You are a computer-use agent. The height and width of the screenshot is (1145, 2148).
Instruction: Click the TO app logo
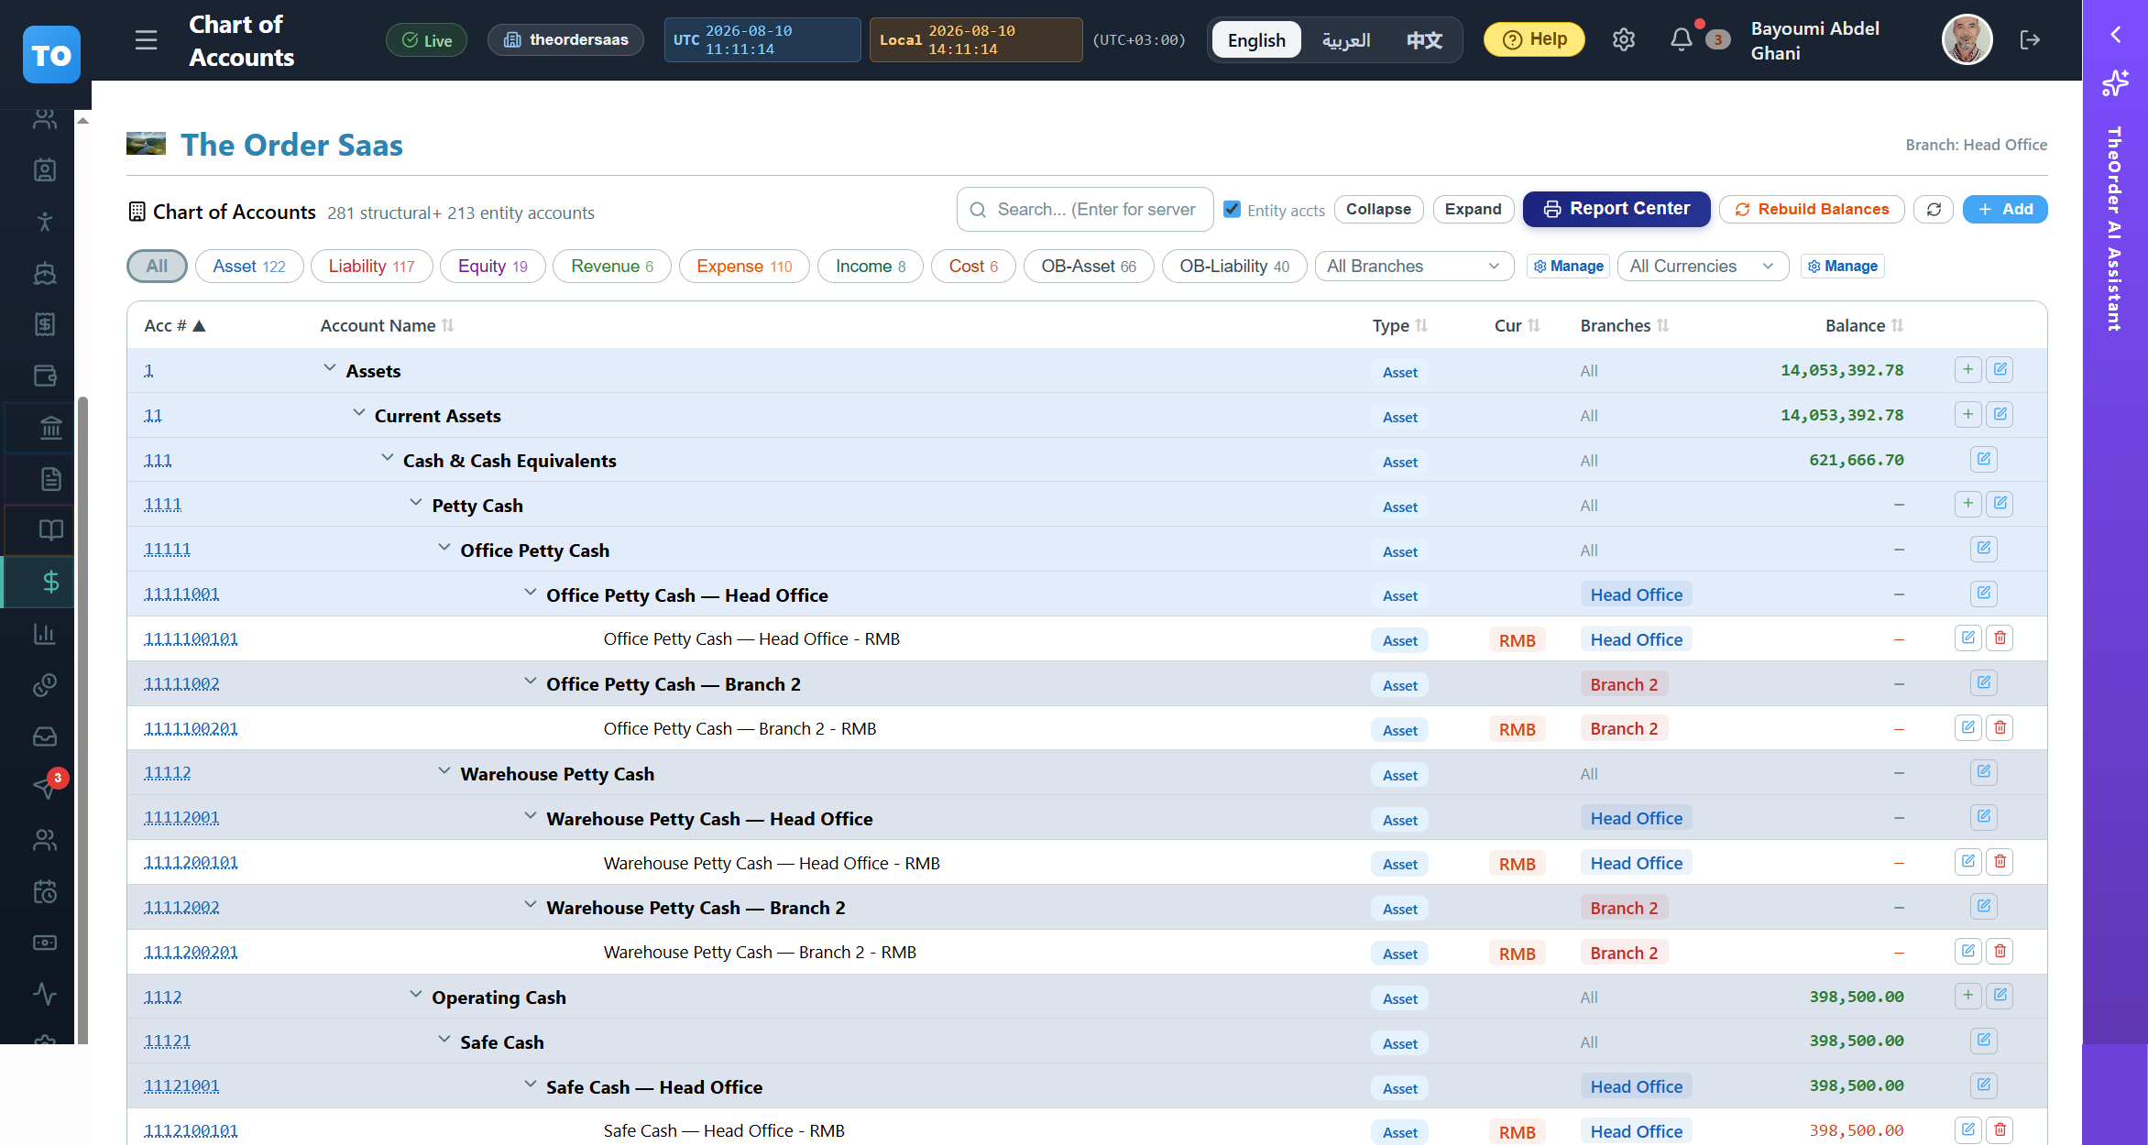click(51, 55)
